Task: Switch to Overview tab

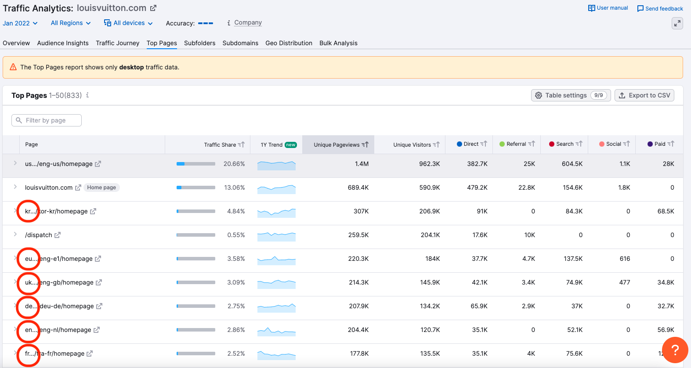Action: (x=16, y=43)
